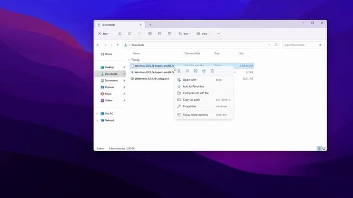This screenshot has width=353, height=198.
Task: Click the Rename icon in the context menu
Action: coord(196,71)
